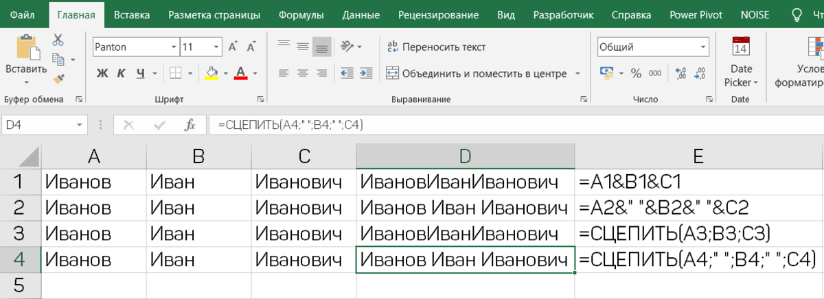Apply thousands separator (000) format
Image resolution: width=824 pixels, height=299 pixels.
click(x=656, y=73)
